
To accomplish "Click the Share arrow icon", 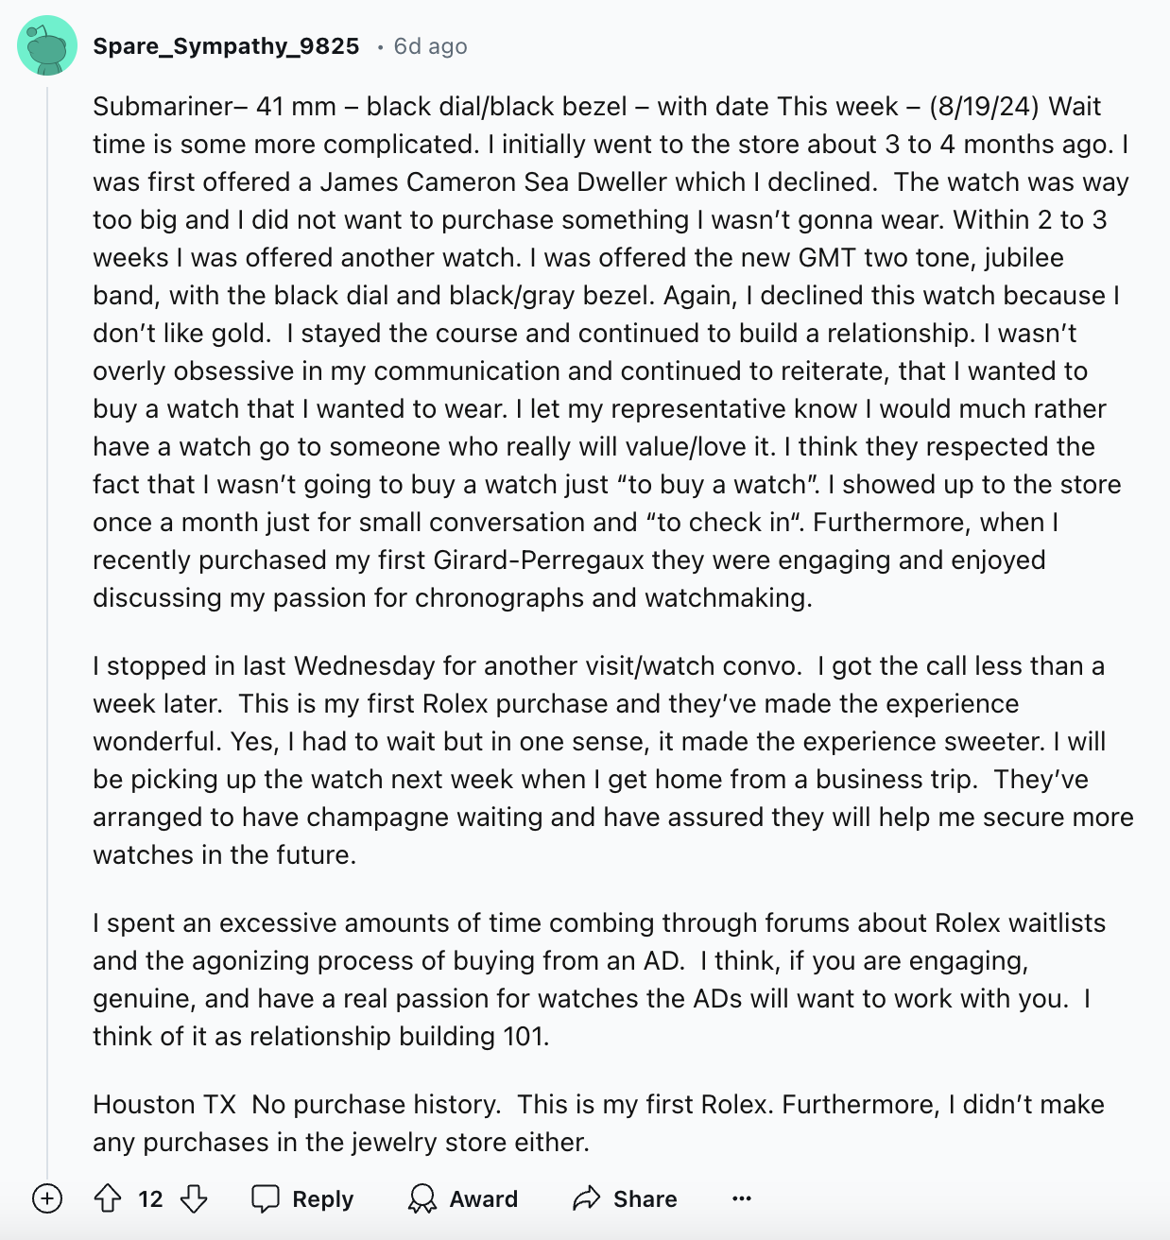I will point(587,1198).
